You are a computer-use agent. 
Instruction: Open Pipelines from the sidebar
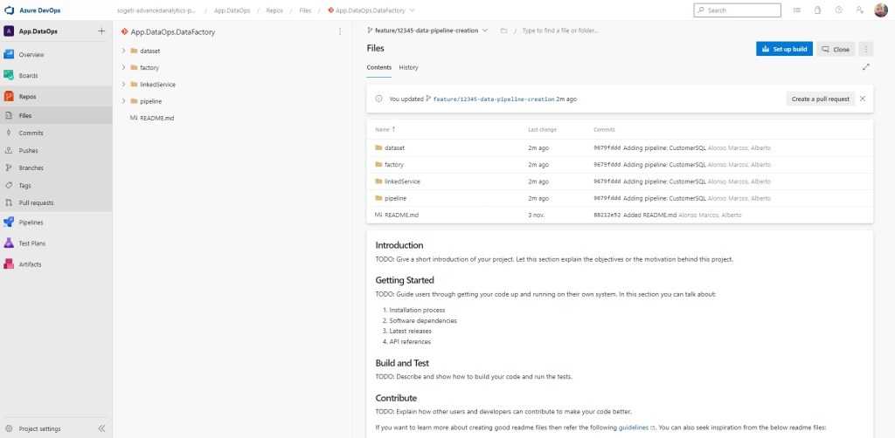(31, 222)
